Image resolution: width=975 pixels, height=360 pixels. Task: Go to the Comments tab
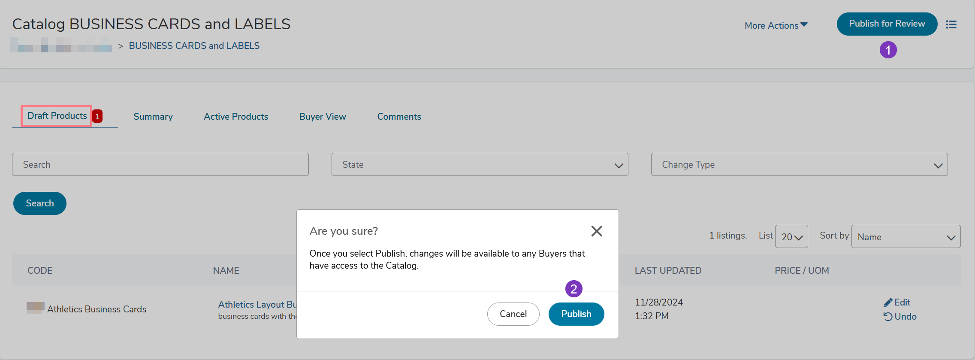click(399, 117)
